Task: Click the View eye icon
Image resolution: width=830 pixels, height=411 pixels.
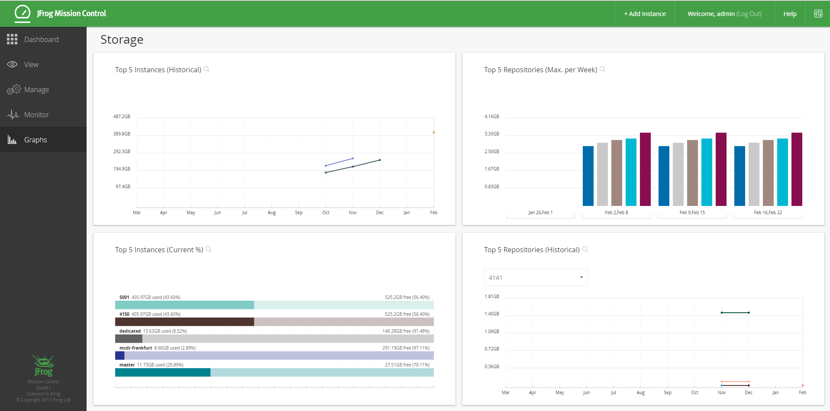Action: click(x=12, y=64)
